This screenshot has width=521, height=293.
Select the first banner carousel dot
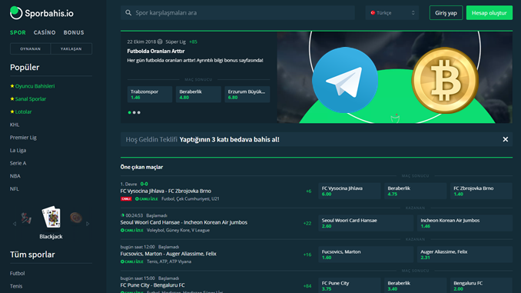click(x=130, y=112)
